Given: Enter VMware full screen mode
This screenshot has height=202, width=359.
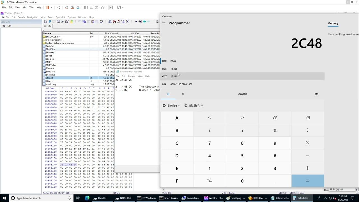Looking at the screenshot, I should 97,8.
